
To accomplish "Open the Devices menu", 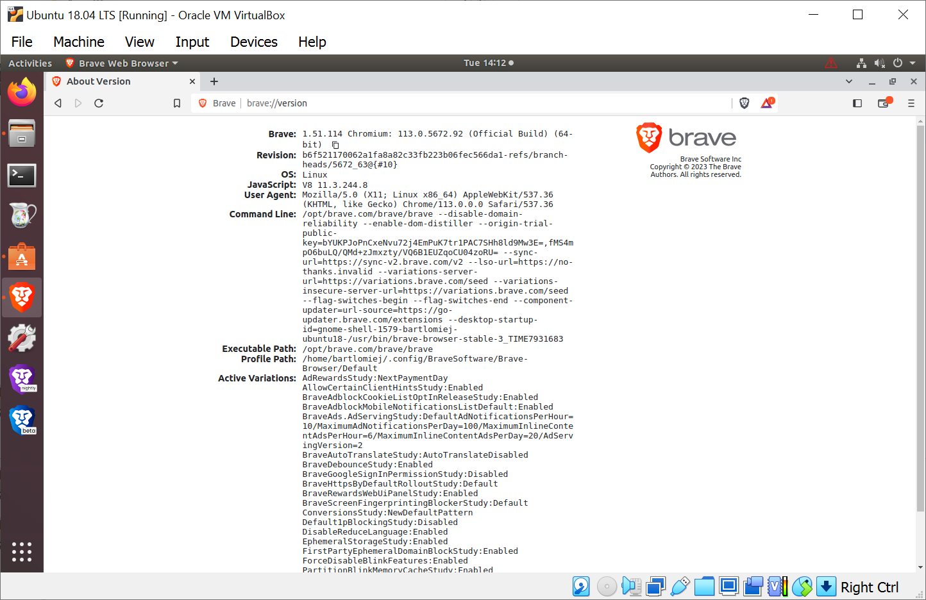I will pos(253,42).
